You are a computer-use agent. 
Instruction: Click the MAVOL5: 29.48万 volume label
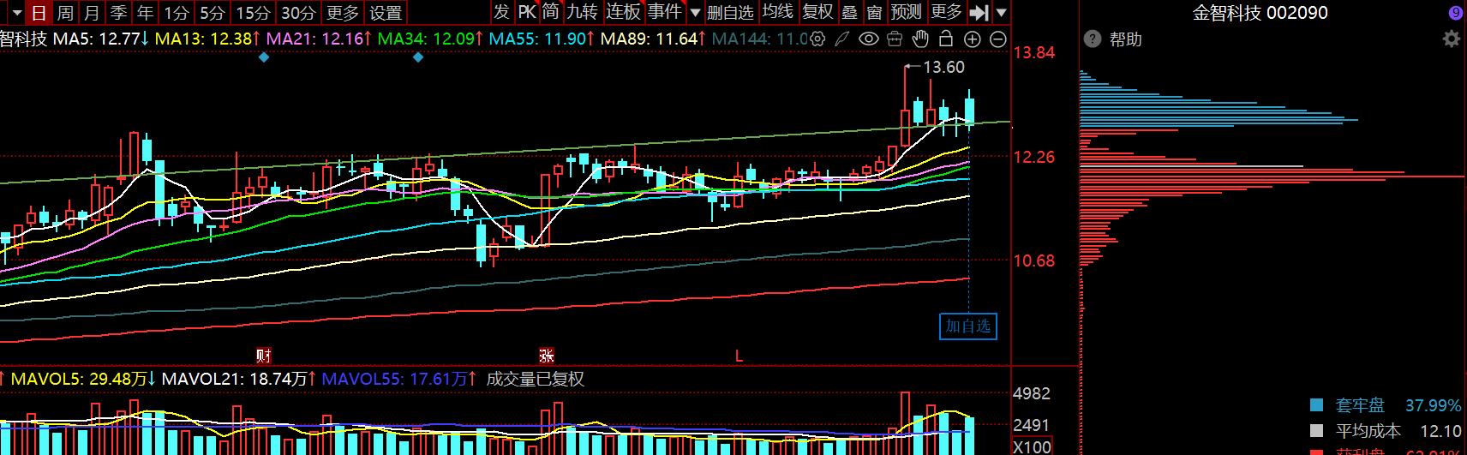coord(80,379)
